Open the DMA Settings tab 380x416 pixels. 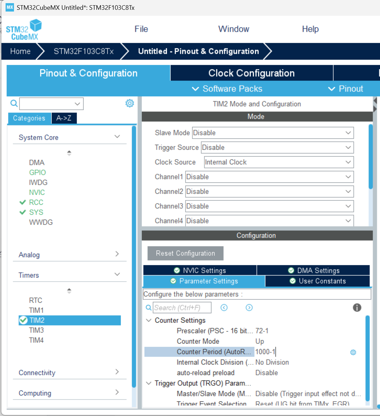pyautogui.click(x=313, y=270)
